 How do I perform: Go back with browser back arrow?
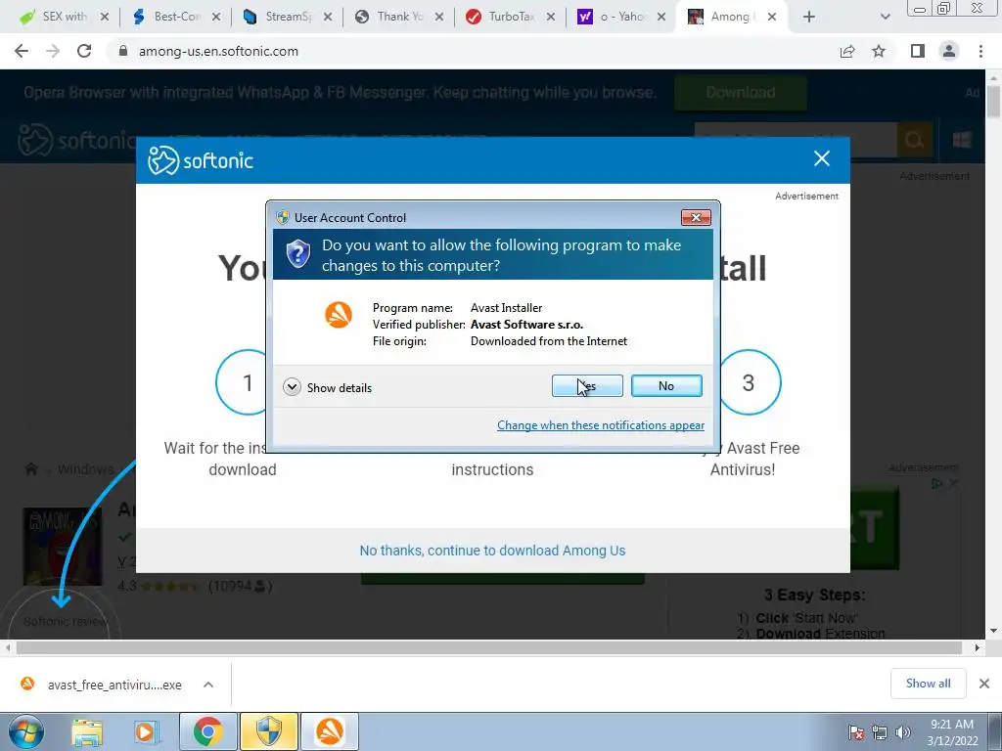[x=22, y=51]
